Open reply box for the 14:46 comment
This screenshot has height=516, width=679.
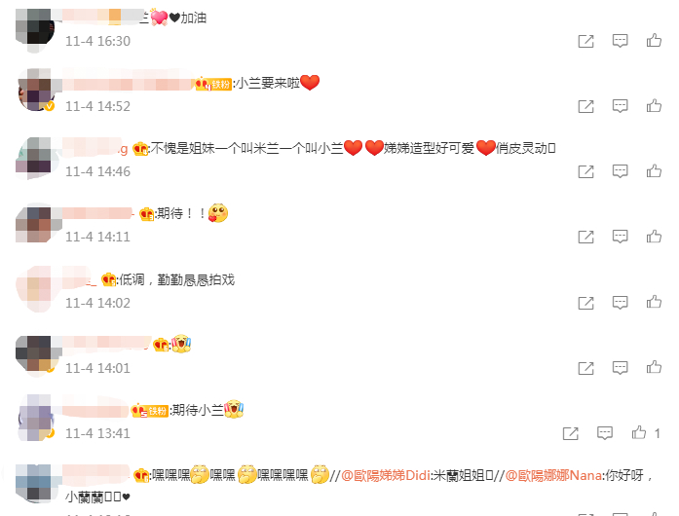(621, 171)
